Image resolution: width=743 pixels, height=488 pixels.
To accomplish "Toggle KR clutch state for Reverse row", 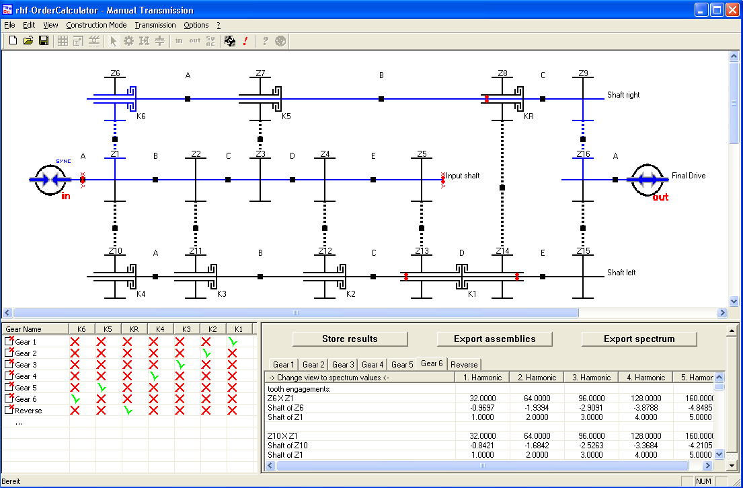I will pos(127,411).
